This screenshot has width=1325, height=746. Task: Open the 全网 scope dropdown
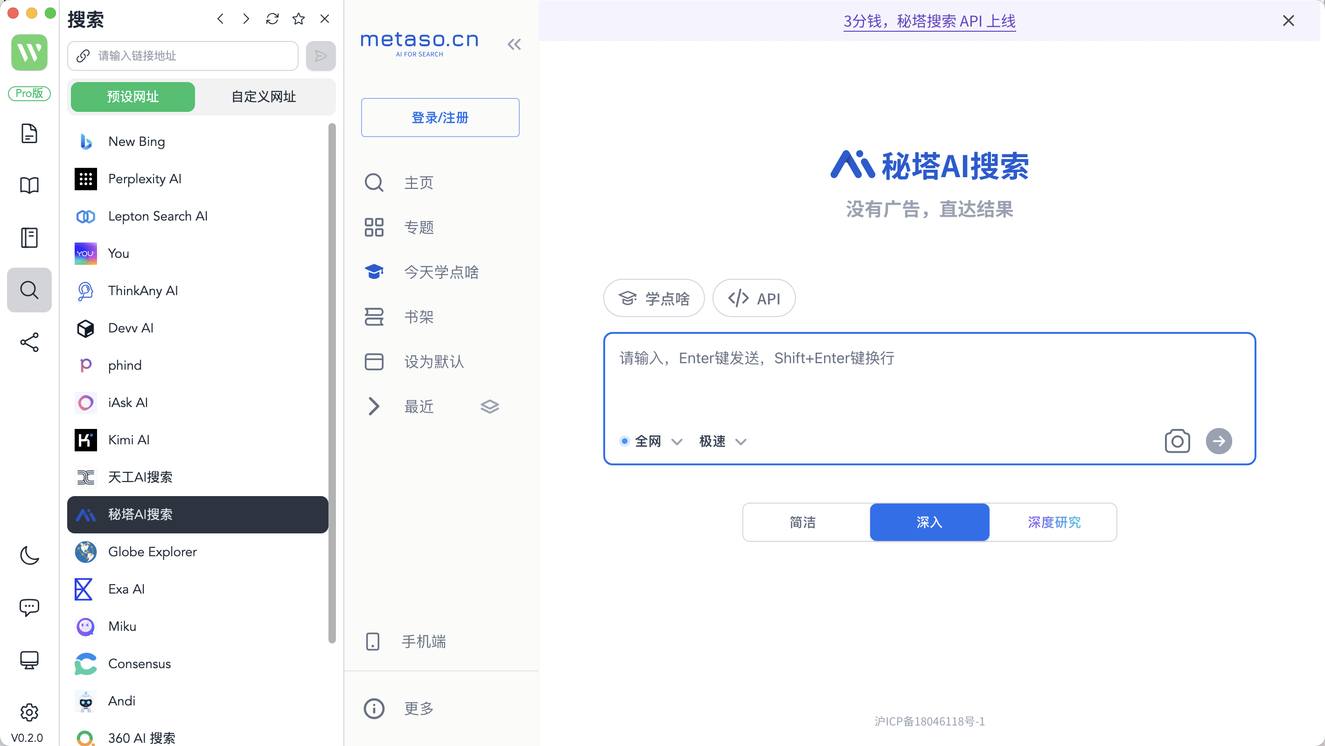click(x=651, y=441)
